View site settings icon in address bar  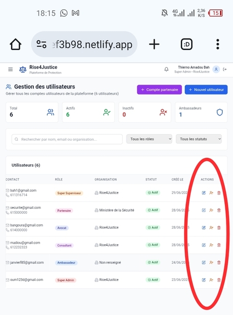[x=42, y=44]
